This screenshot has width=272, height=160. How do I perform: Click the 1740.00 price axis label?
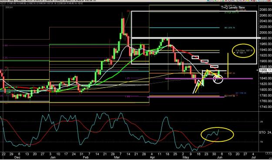[265, 107]
